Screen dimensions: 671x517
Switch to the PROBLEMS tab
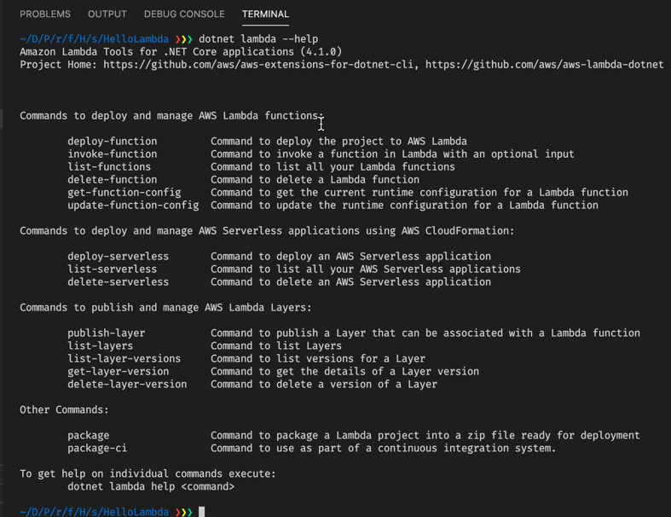[x=45, y=15]
